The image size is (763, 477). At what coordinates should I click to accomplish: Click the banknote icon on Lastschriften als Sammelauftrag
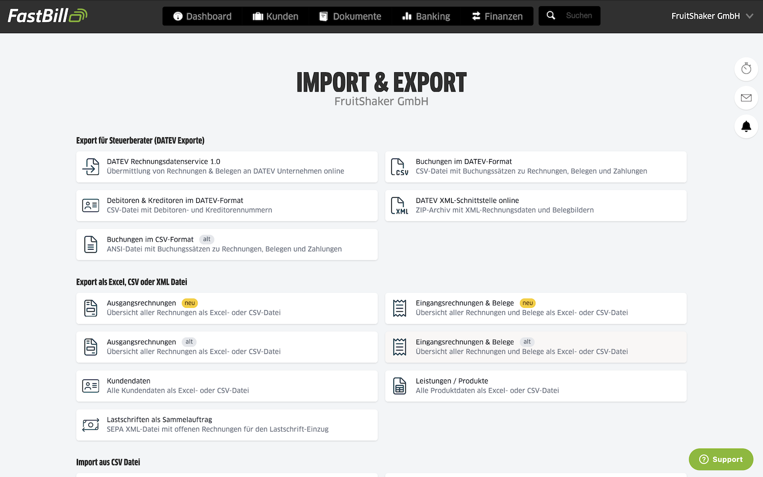[91, 425]
